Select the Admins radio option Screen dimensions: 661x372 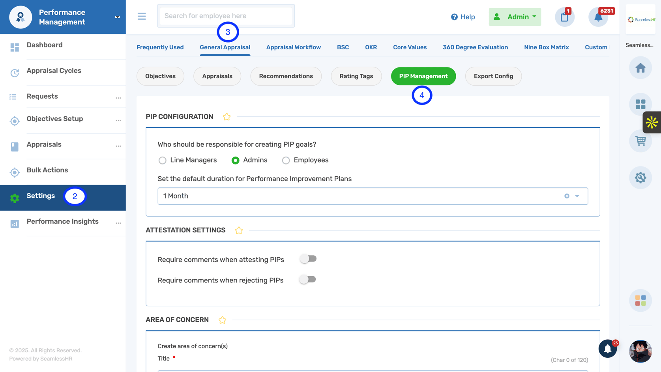pyautogui.click(x=235, y=161)
